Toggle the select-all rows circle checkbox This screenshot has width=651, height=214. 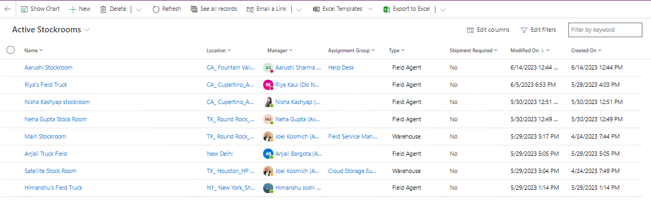coord(11,50)
